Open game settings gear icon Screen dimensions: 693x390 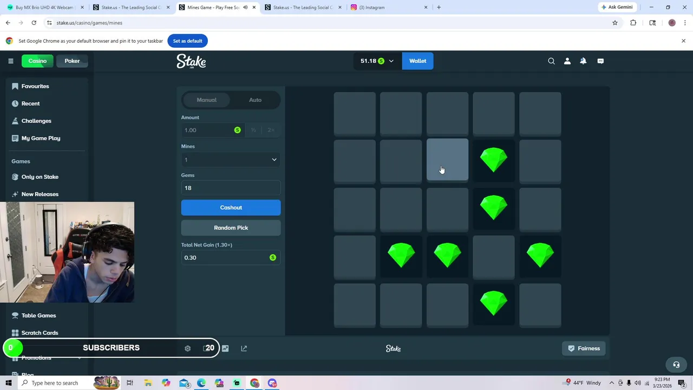[x=187, y=348]
